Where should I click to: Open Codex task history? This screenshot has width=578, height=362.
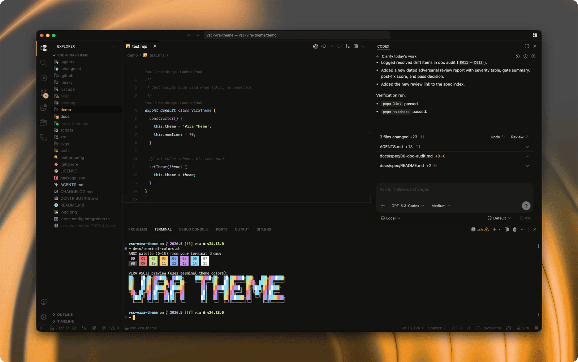point(517,56)
